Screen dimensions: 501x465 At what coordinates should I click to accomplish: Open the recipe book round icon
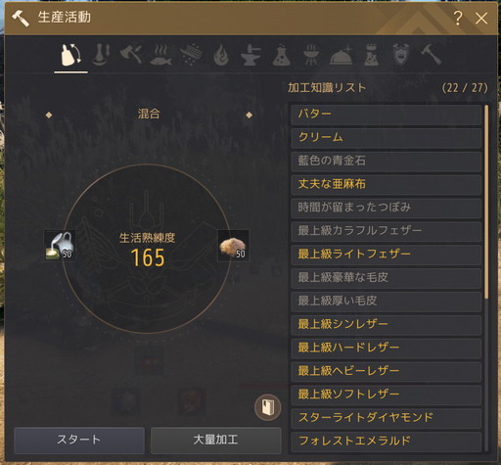tap(267, 407)
